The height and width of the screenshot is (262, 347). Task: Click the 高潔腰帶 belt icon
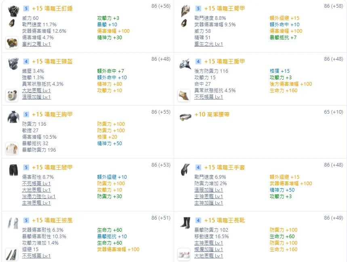[x=185, y=117]
